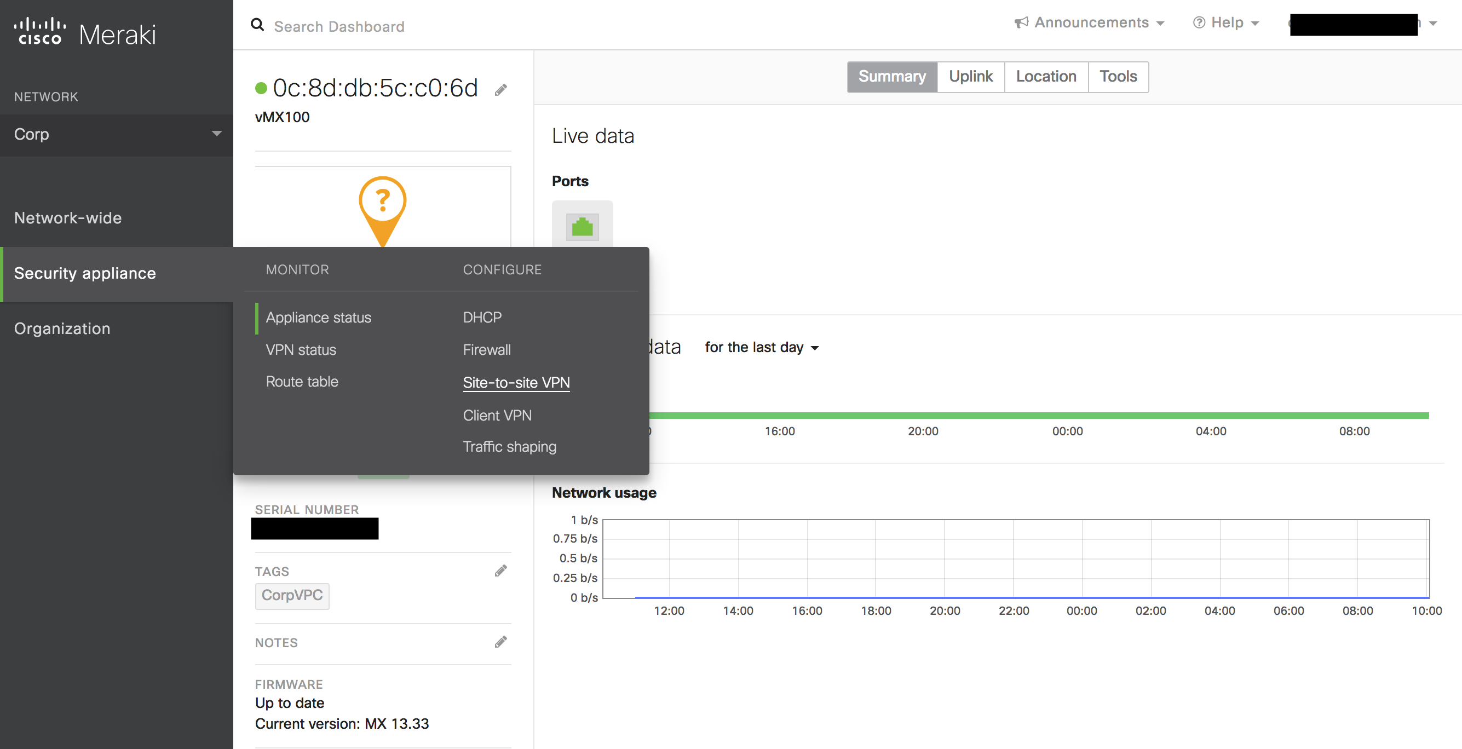Click the green connectivity timeline bar
Viewport: 1462px width, 749px height.
pos(1038,416)
